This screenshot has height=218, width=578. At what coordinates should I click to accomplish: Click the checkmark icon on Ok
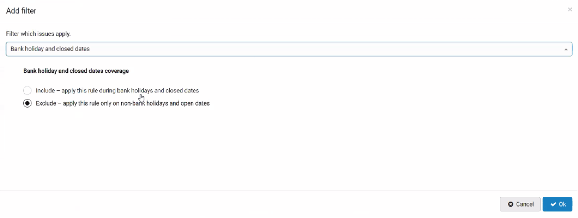point(553,204)
